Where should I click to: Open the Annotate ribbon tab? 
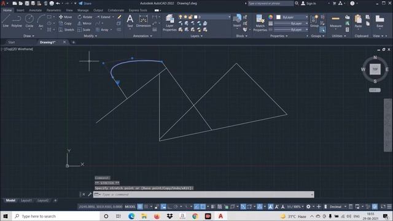click(x=36, y=10)
